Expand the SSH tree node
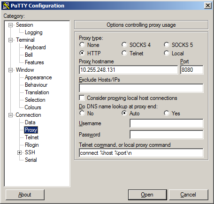This screenshot has width=214, height=204. coord(19,152)
